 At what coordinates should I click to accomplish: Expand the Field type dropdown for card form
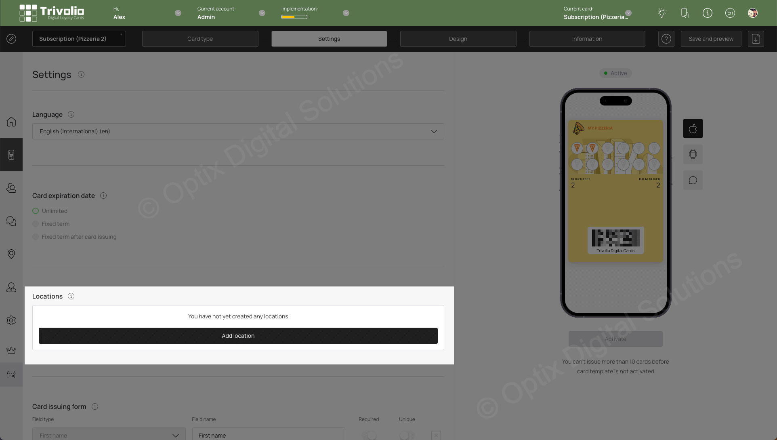point(174,435)
